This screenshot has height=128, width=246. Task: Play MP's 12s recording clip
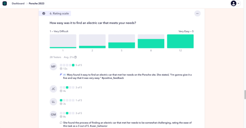(x=61, y=69)
